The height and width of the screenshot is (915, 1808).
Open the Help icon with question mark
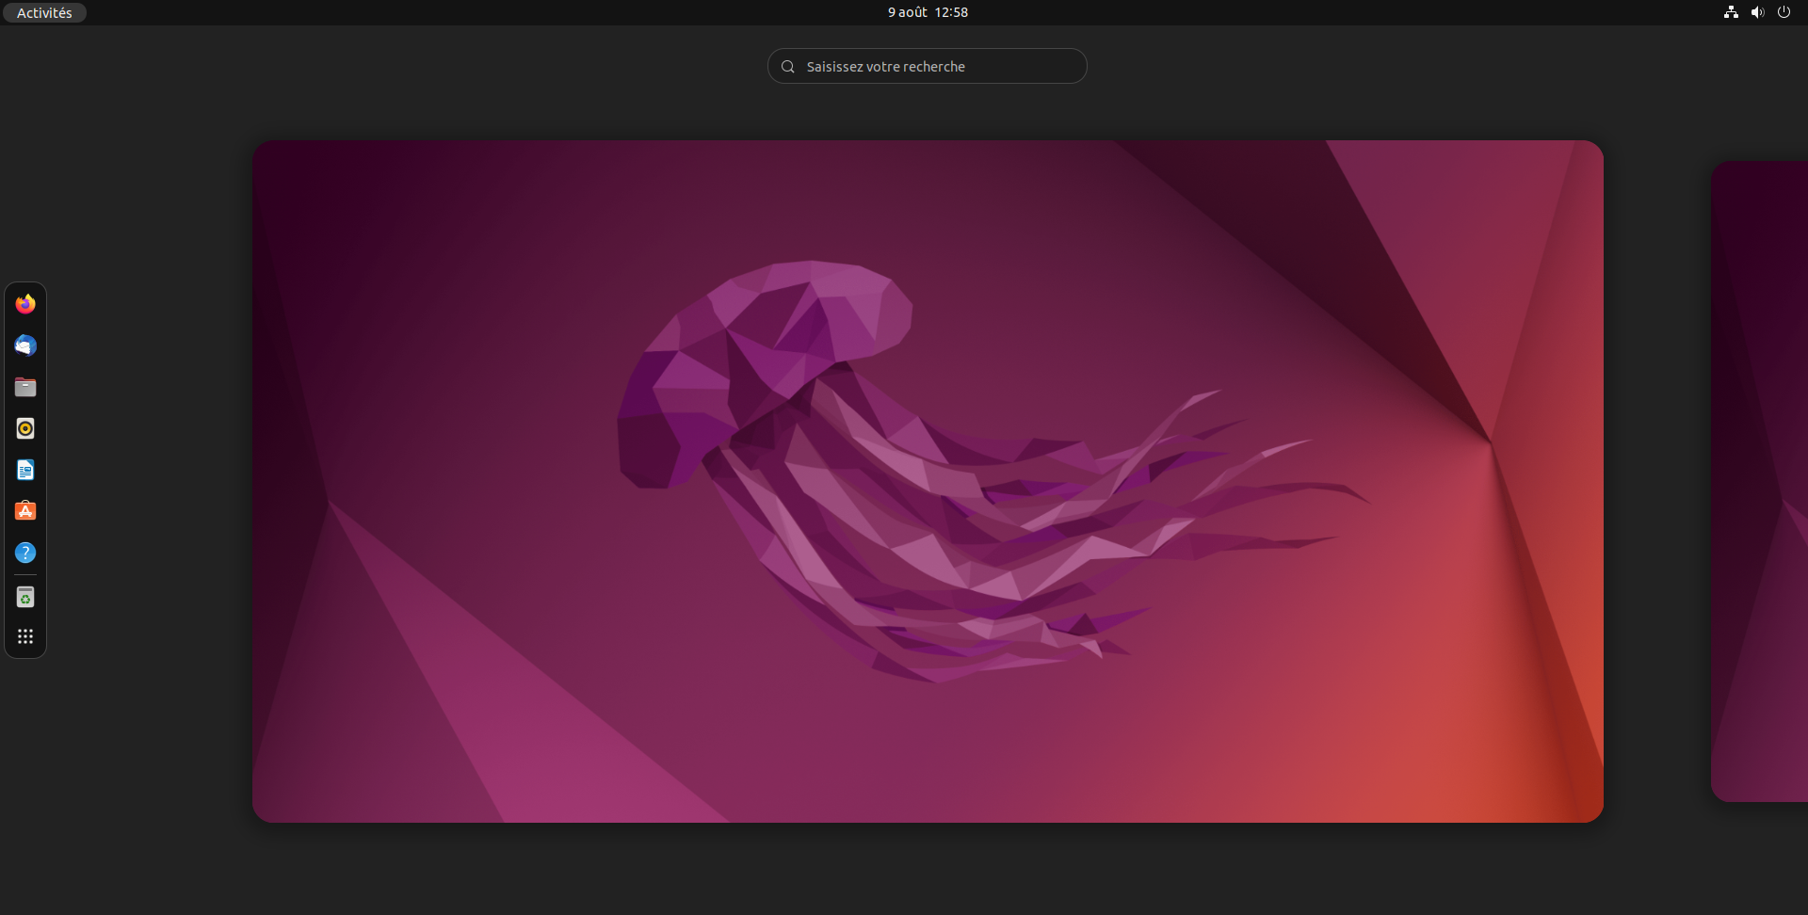(x=25, y=553)
